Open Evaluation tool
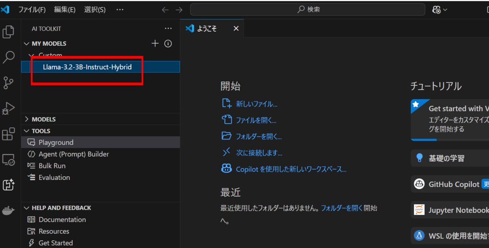489x248 pixels. [101, 177]
